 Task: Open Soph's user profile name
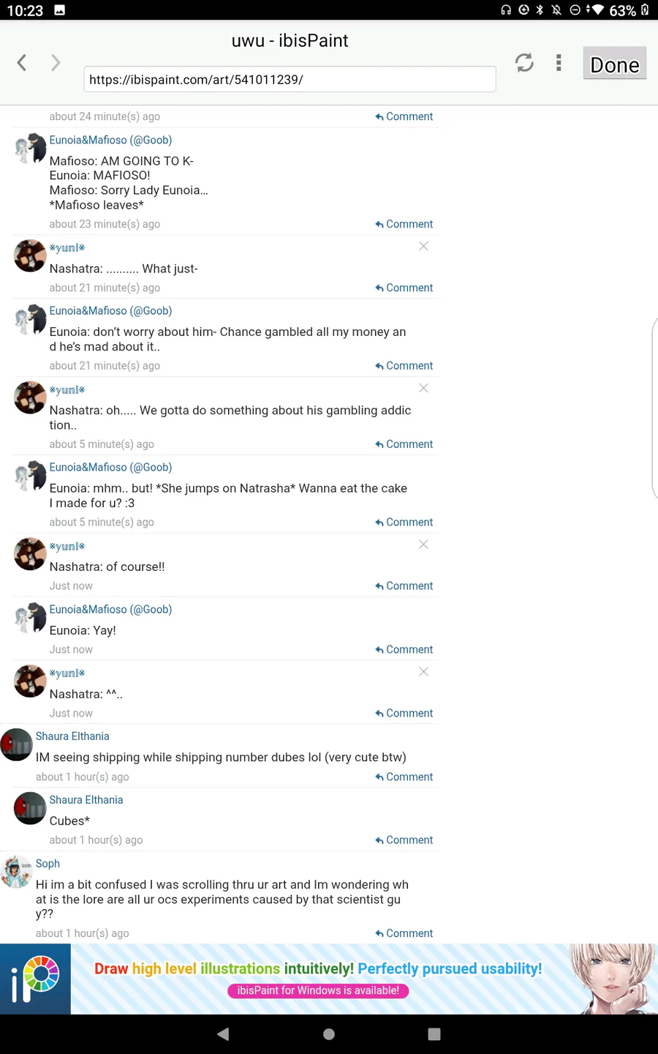(x=48, y=864)
